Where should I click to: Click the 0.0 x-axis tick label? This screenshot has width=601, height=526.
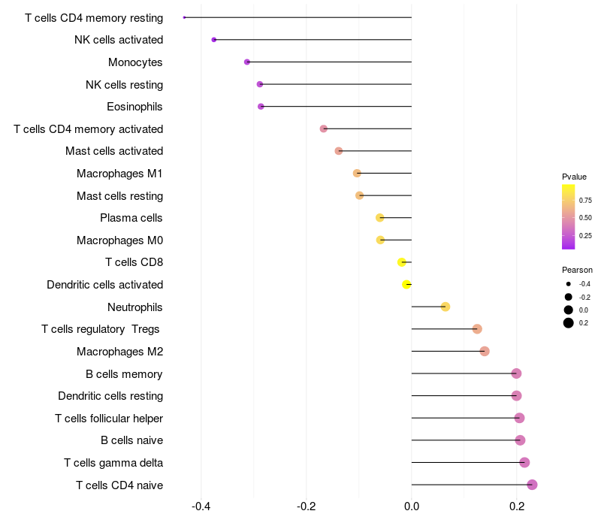coord(412,506)
